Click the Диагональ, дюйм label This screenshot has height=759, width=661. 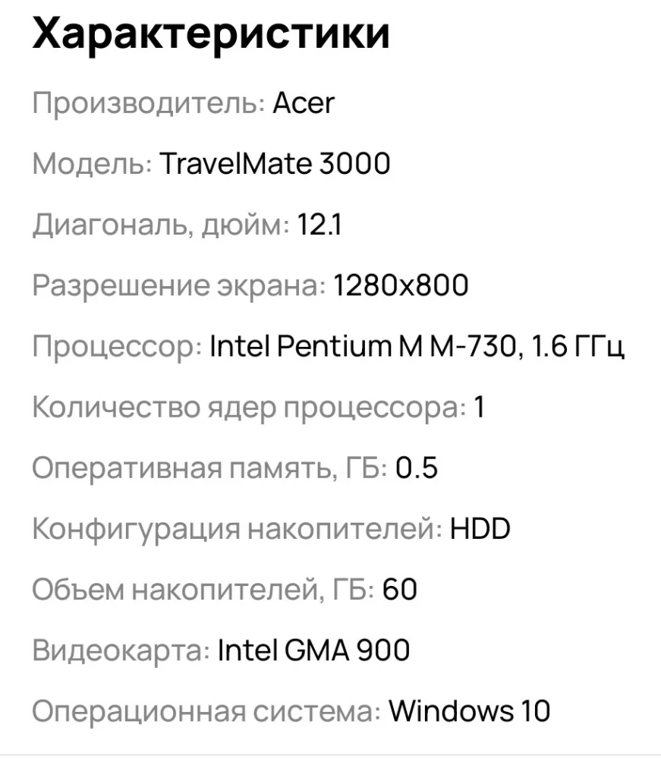pyautogui.click(x=160, y=225)
